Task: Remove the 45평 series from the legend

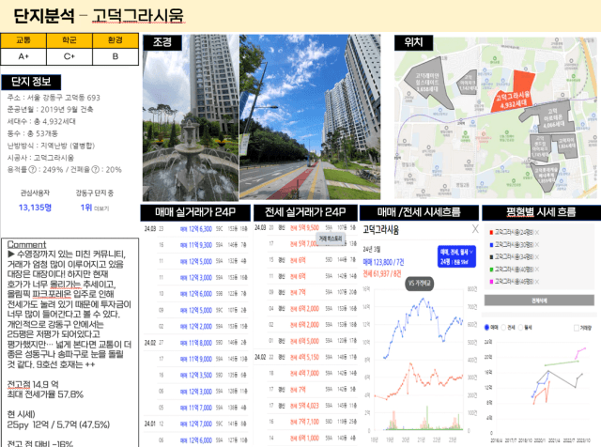Action: point(537,282)
